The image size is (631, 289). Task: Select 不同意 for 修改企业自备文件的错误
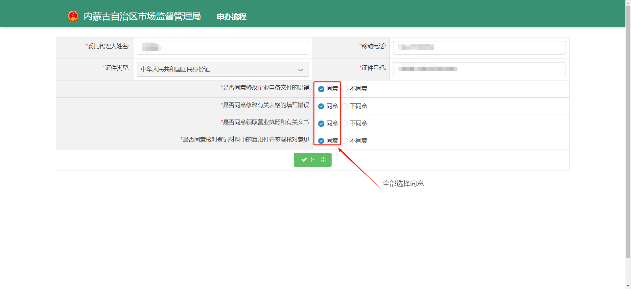(345, 89)
